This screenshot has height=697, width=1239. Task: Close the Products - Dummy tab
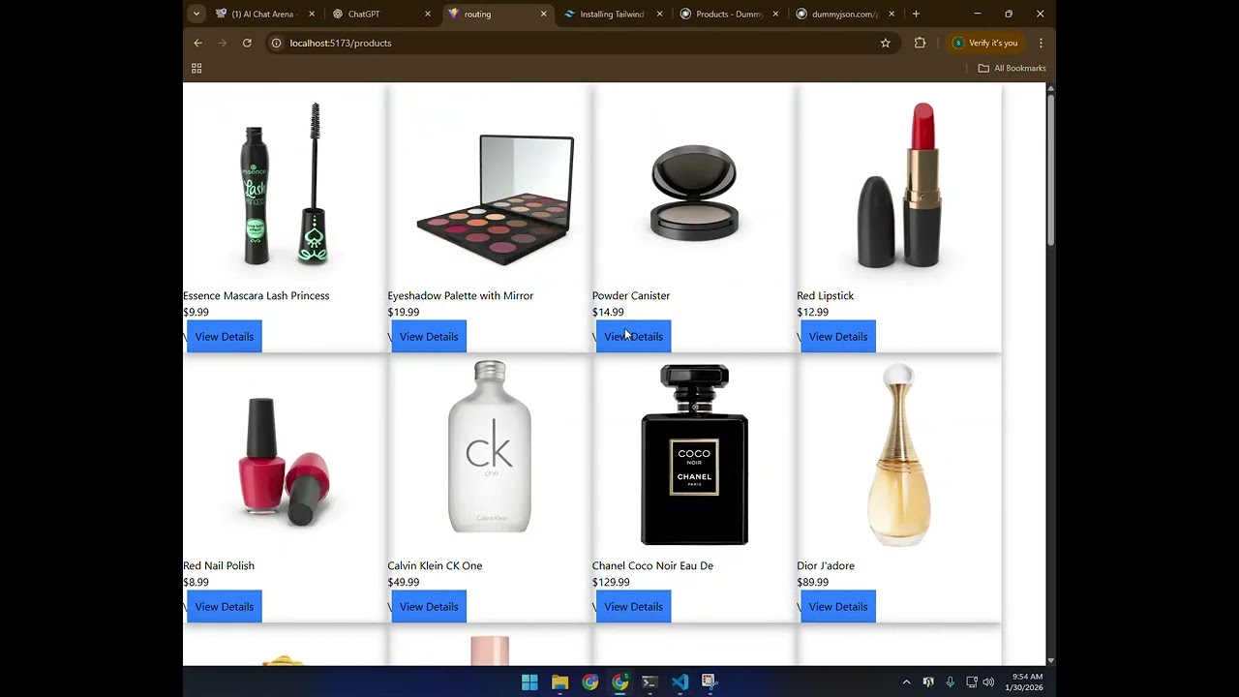point(775,14)
